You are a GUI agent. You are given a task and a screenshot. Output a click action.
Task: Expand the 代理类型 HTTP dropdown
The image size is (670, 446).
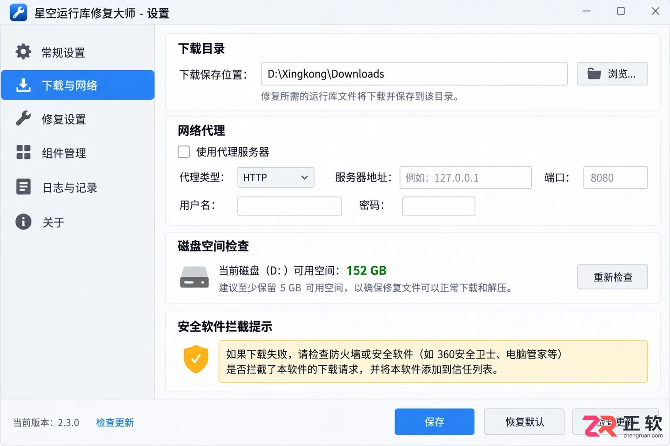click(x=276, y=177)
